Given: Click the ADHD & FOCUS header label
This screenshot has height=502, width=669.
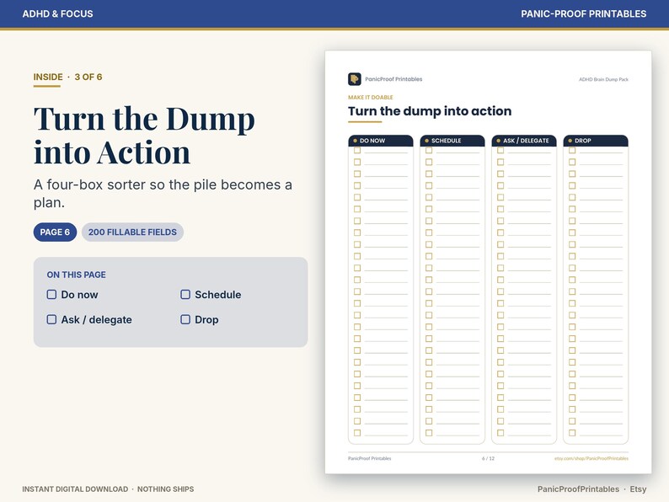Looking at the screenshot, I should (x=57, y=13).
